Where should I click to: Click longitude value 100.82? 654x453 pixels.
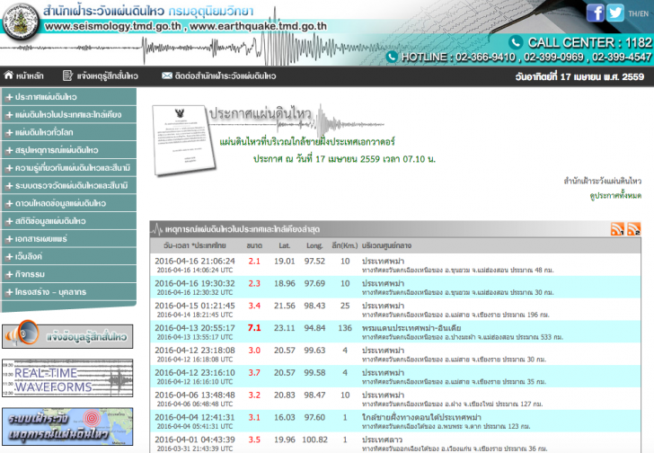point(315,440)
